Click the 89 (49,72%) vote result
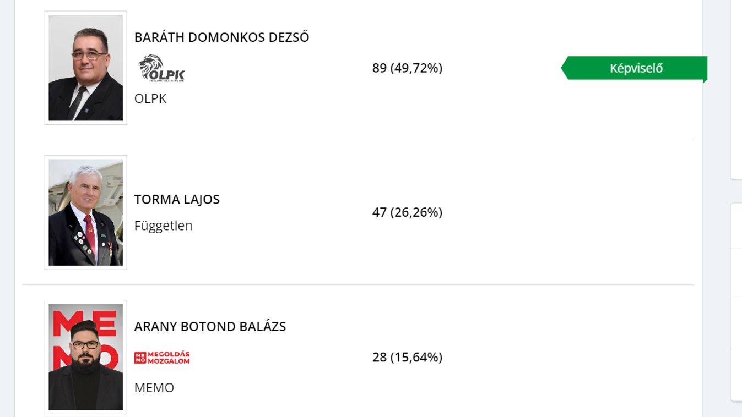Image resolution: width=742 pixels, height=417 pixels. pos(407,68)
